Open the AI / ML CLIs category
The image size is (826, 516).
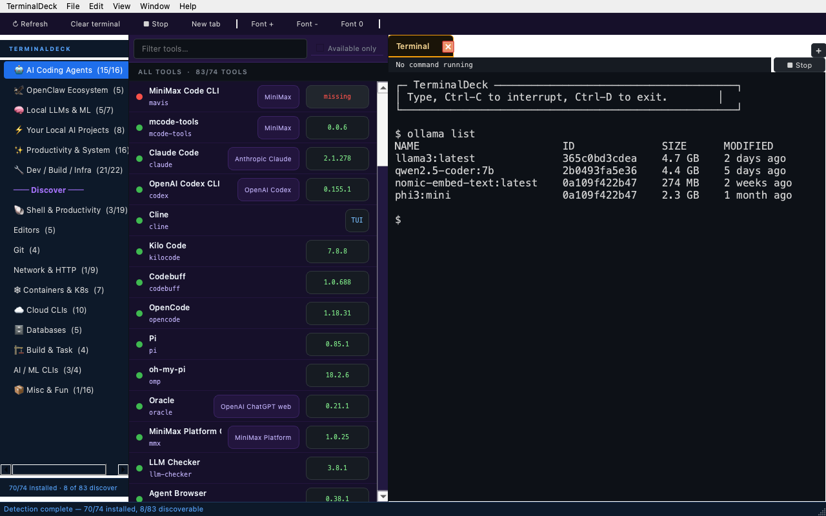(x=65, y=370)
